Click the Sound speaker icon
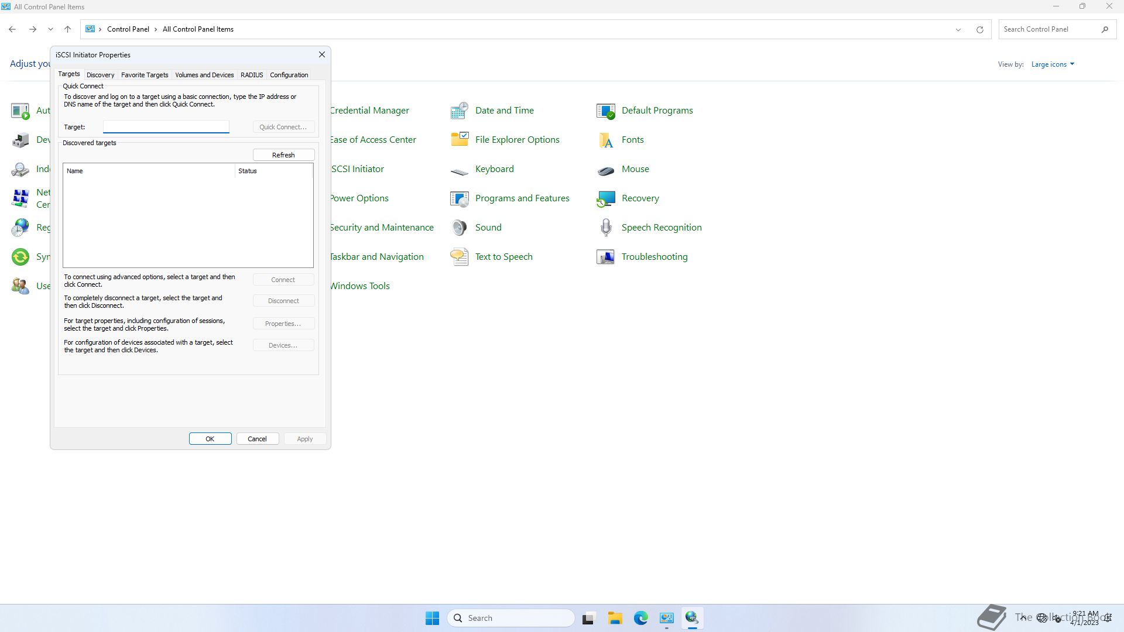The width and height of the screenshot is (1124, 632). pos(460,228)
